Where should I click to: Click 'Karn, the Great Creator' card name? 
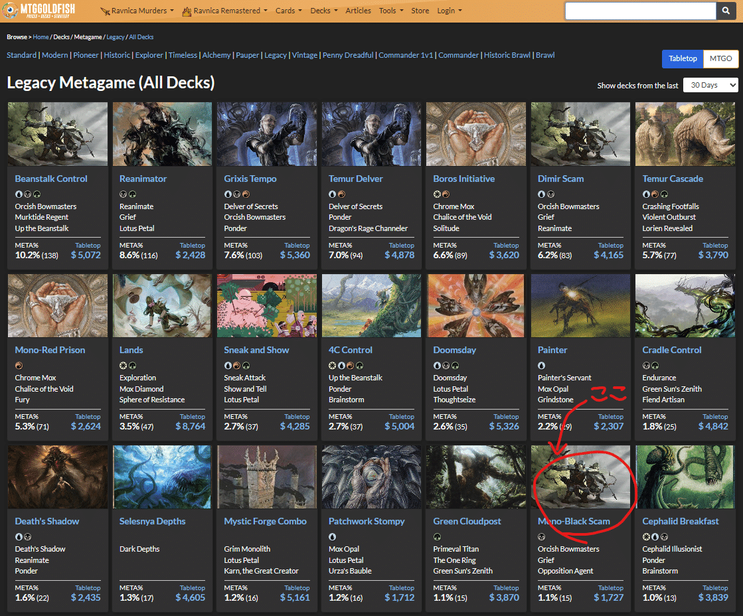[x=261, y=571]
